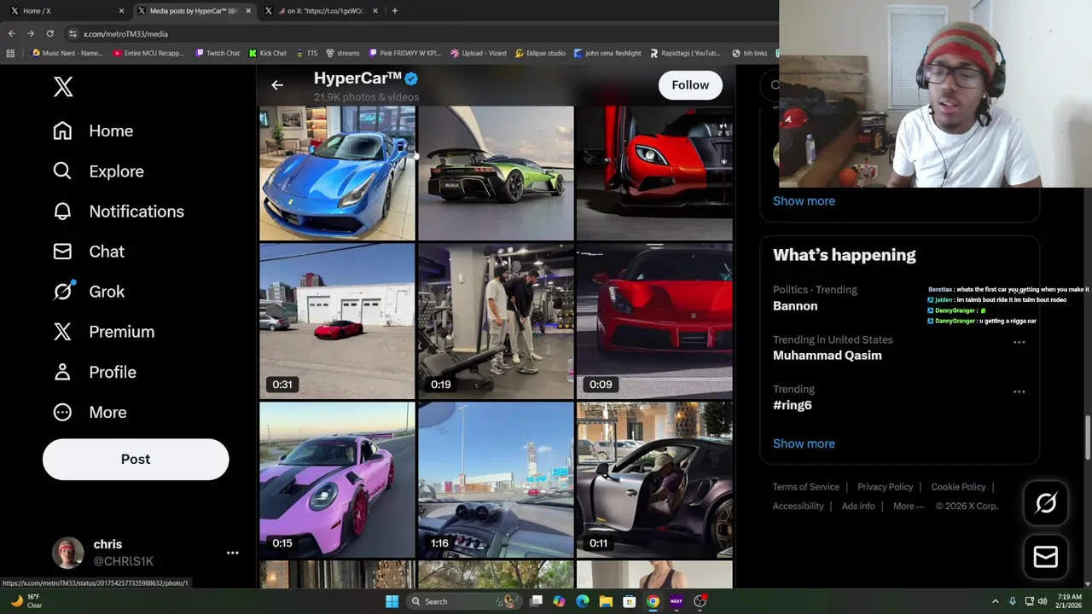Open the Privacy Policy link

[x=885, y=487]
